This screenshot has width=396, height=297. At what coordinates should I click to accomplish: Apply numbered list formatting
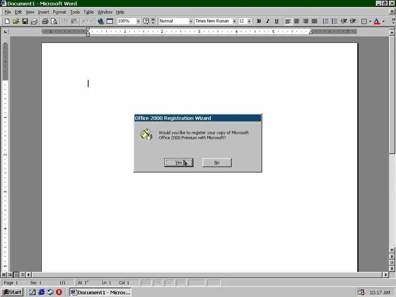point(326,21)
